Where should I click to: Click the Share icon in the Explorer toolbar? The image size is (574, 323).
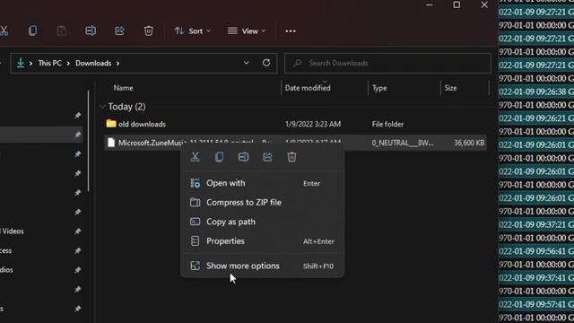(x=119, y=31)
